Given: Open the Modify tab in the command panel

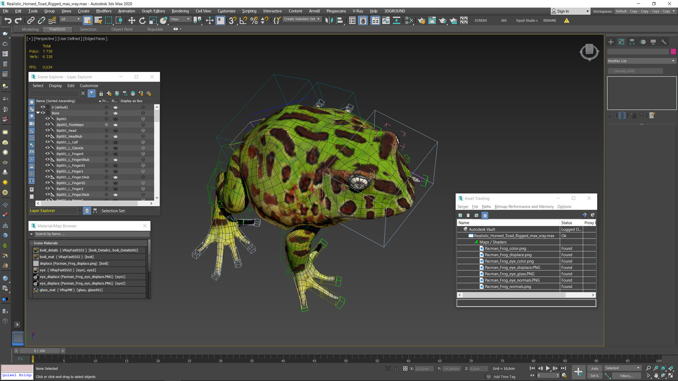Looking at the screenshot, I should pyautogui.click(x=621, y=42).
